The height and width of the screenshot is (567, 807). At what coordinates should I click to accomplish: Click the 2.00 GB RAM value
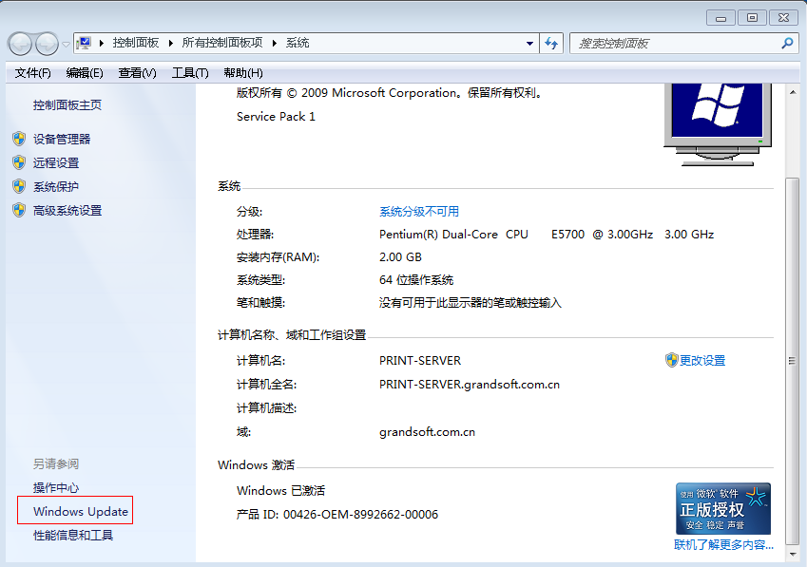click(400, 257)
